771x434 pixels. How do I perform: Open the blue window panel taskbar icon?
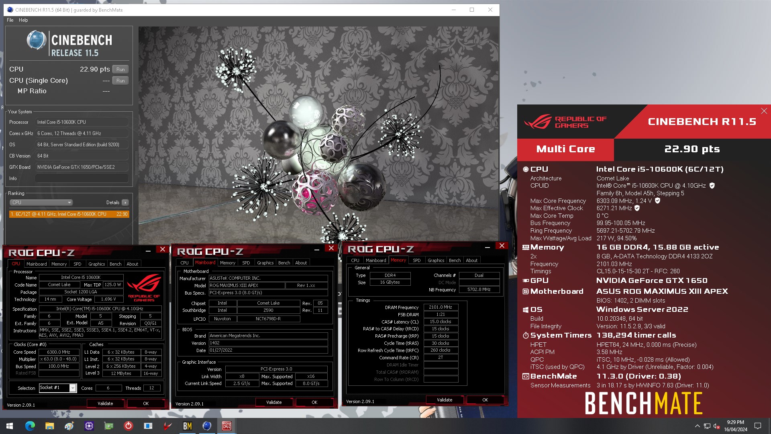pos(148,426)
